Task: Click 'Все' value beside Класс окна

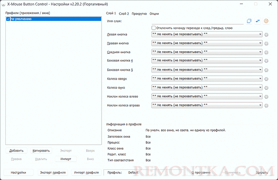Action: (x=148, y=148)
